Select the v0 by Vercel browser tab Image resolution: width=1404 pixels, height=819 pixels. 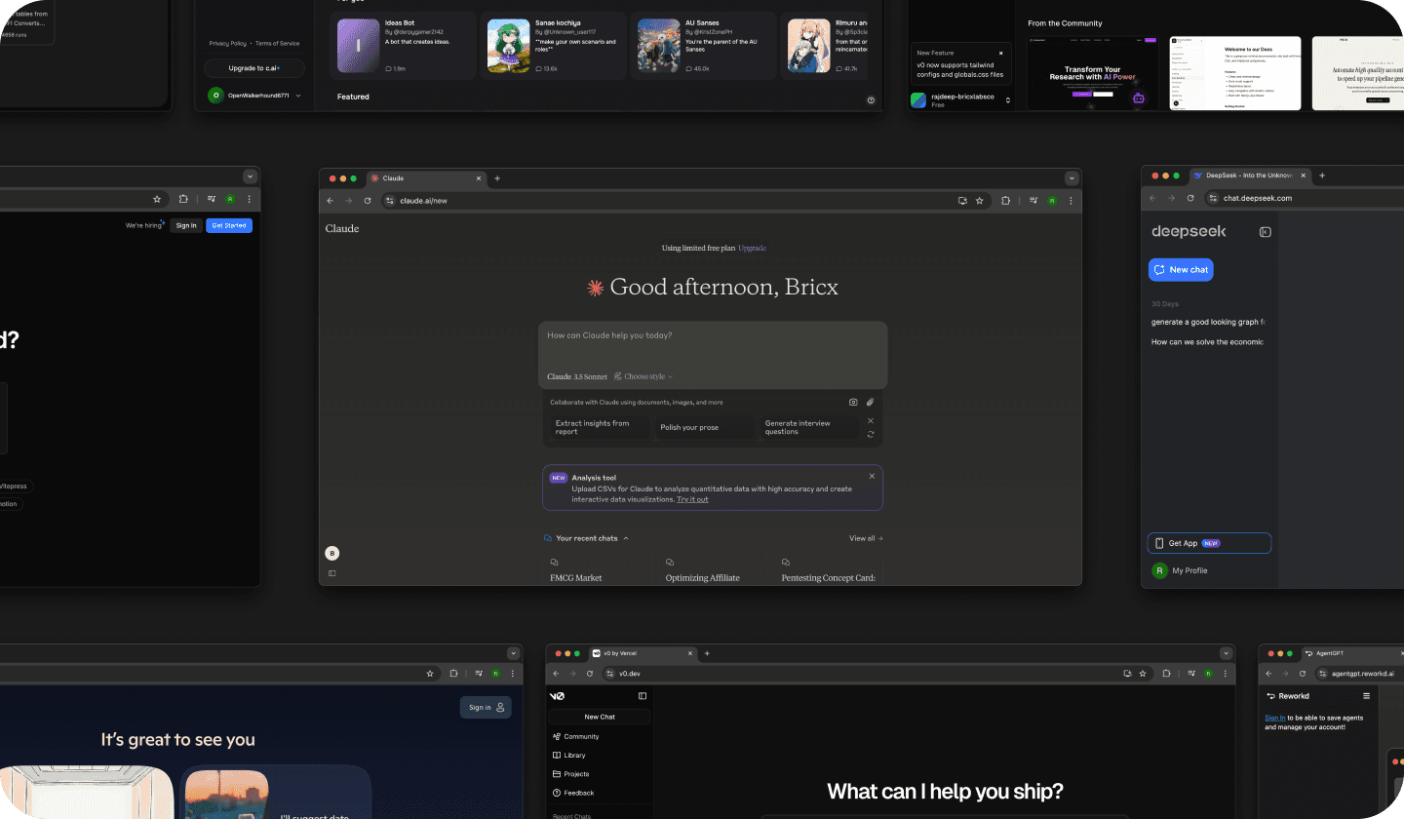tap(643, 653)
